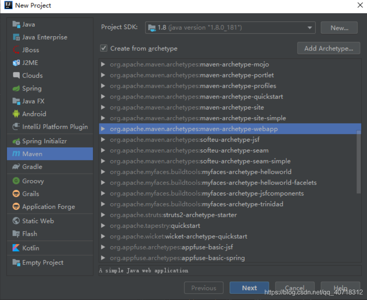367x300 pixels.
Task: Click the archetype list scrollbar
Action: tap(359, 162)
